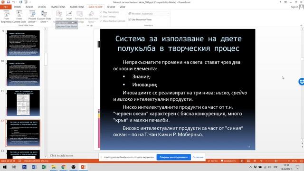Viewport: 304px width, 171px height.
Task: Click Dropbox floating badge icon
Action: (x=301, y=81)
